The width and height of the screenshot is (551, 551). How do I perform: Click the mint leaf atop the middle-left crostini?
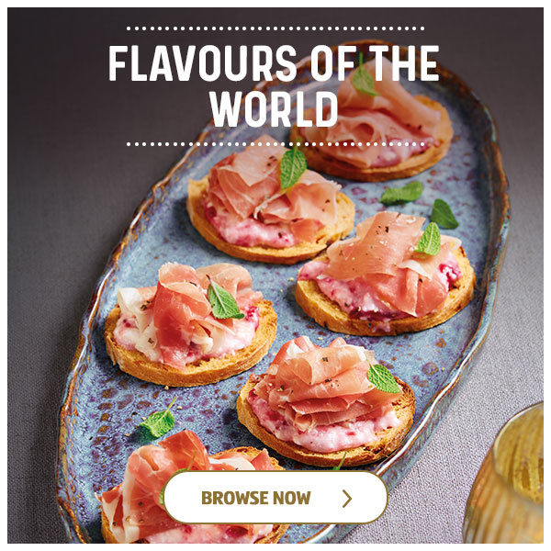point(223,301)
